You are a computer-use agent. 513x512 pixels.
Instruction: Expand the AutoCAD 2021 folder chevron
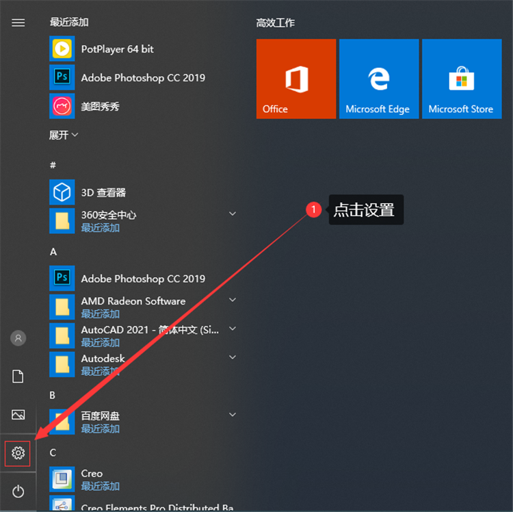(x=233, y=329)
